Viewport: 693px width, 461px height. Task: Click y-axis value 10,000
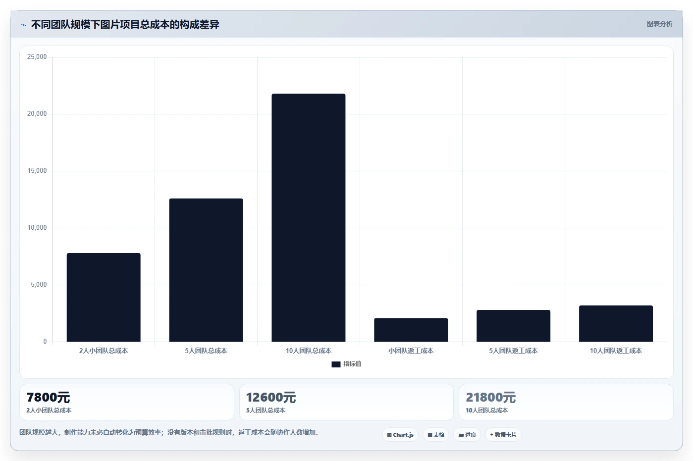click(x=37, y=228)
